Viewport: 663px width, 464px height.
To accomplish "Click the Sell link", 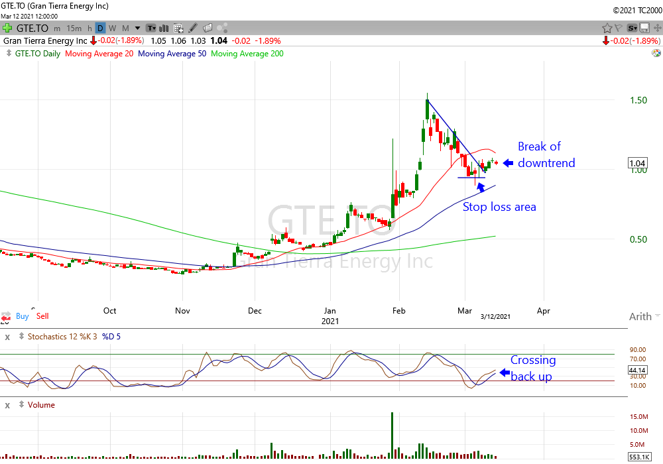I will tap(42, 316).
